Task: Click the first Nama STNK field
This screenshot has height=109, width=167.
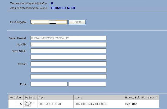Action: click(68, 51)
